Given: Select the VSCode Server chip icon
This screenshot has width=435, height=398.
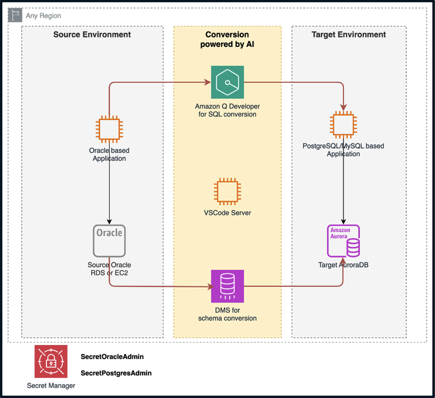Looking at the screenshot, I should 227,191.
